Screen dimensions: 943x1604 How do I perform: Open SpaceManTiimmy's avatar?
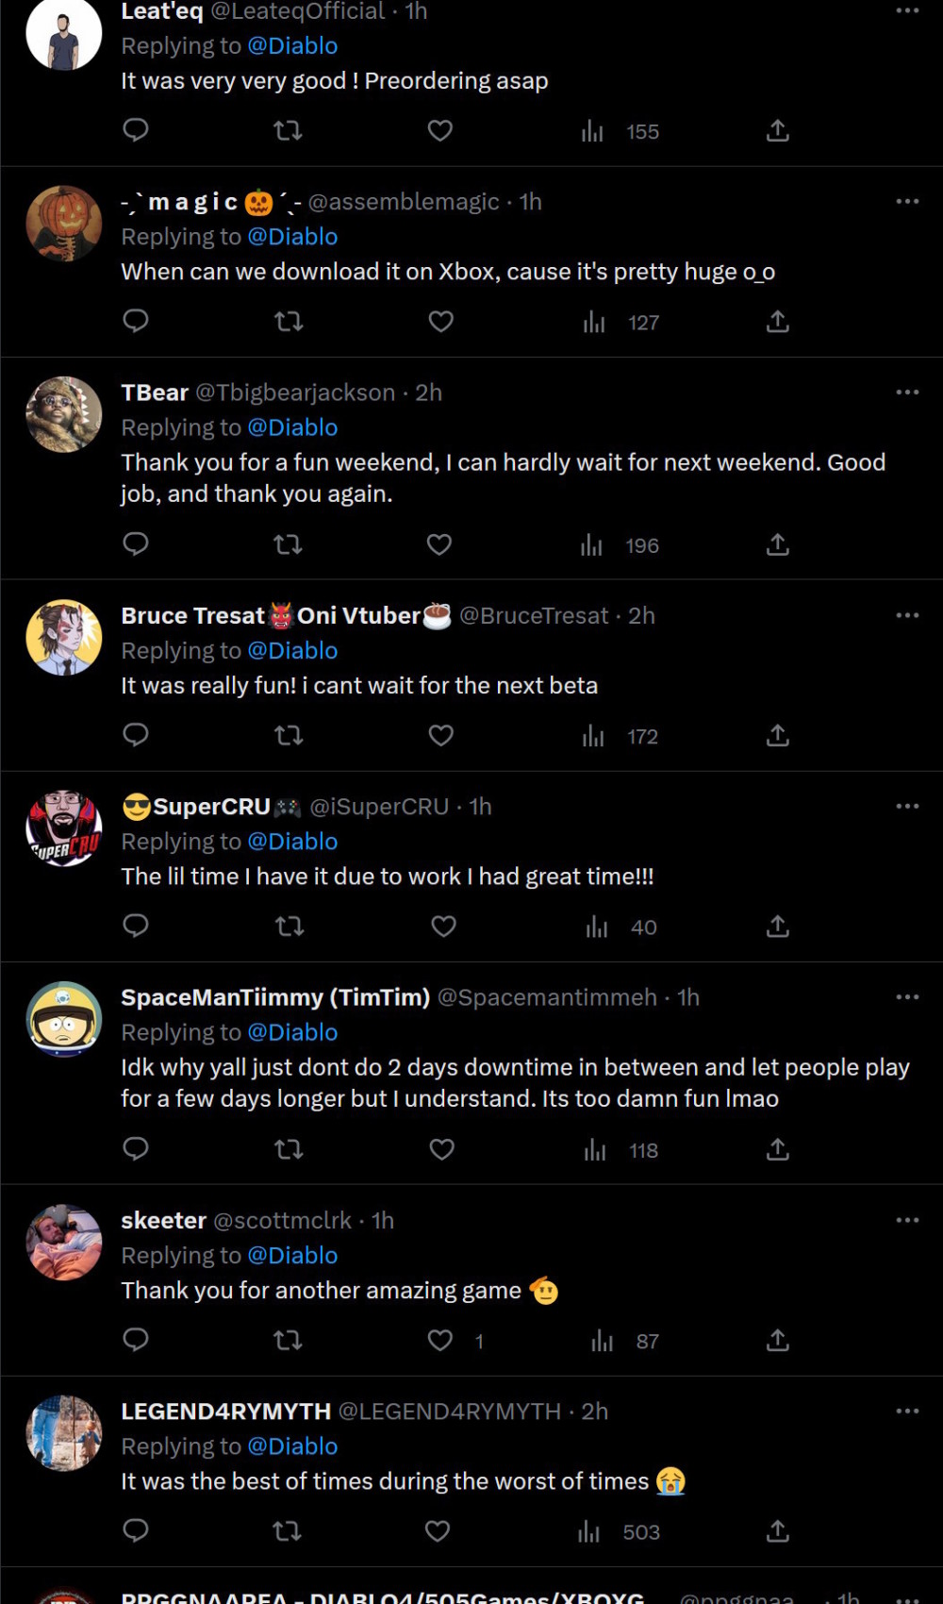(64, 1019)
